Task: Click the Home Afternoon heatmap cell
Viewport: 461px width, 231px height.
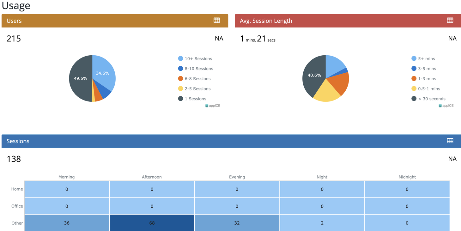Action: (152, 189)
